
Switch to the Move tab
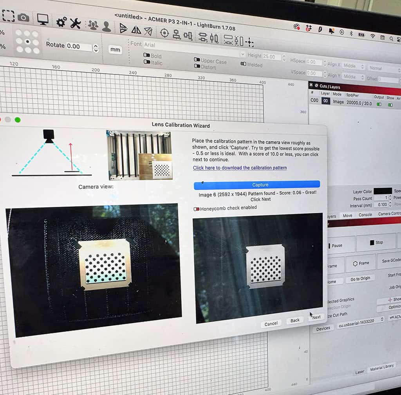click(x=347, y=216)
